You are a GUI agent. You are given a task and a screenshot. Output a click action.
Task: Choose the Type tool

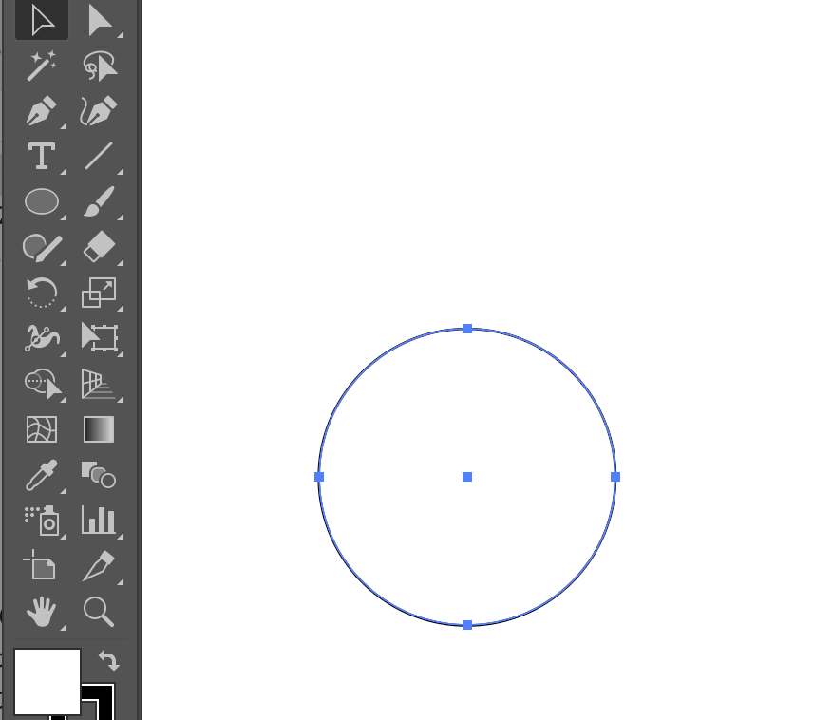point(42,156)
